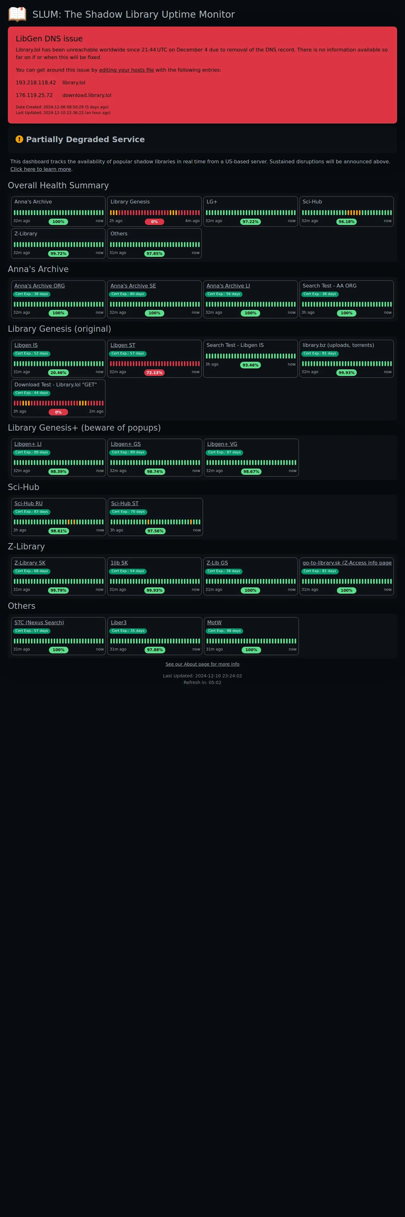Open the MotW link
Viewport: 405px width, 1217px height.
point(214,623)
